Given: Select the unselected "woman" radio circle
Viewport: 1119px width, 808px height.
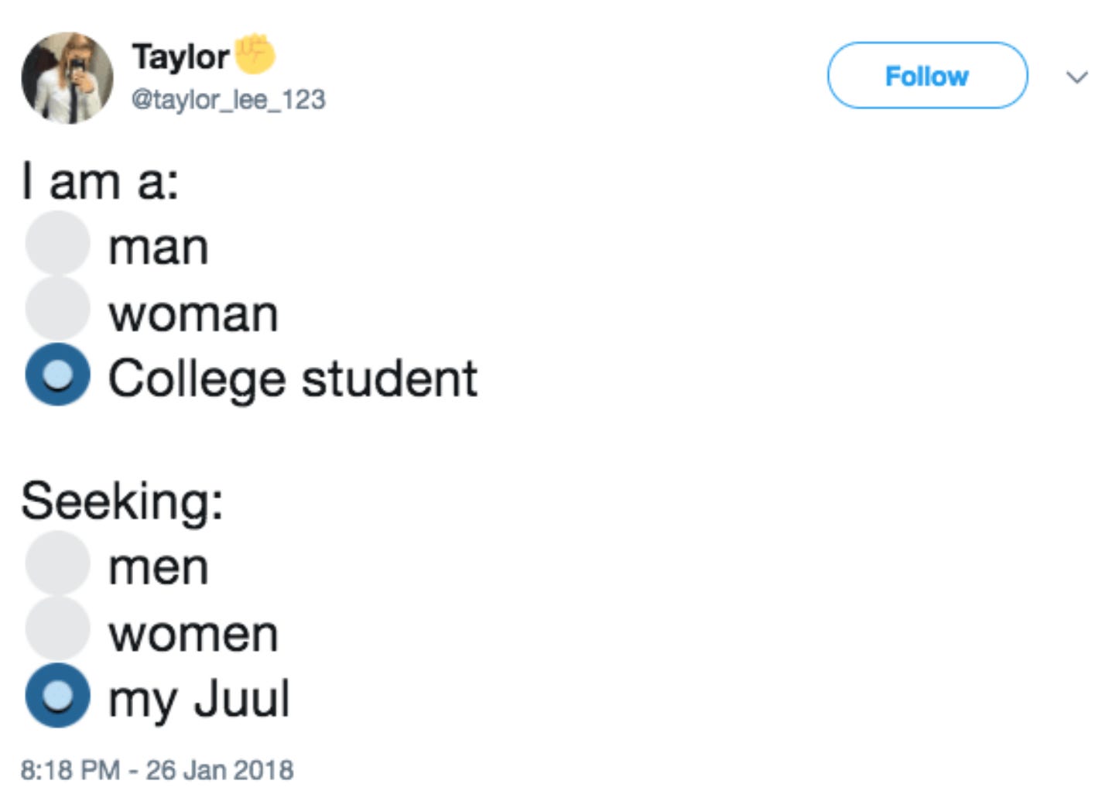Looking at the screenshot, I should click(57, 309).
